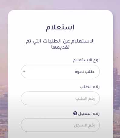Focus the رقم الطلب input field
The width and height of the screenshot is (120, 138).
tap(60, 98)
